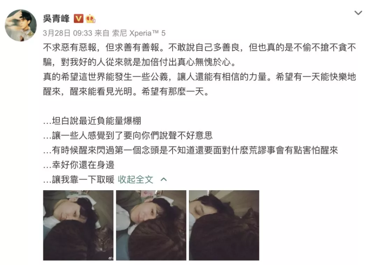Open the first photo thumbnail with cat
378x265 pixels.
[78, 225]
